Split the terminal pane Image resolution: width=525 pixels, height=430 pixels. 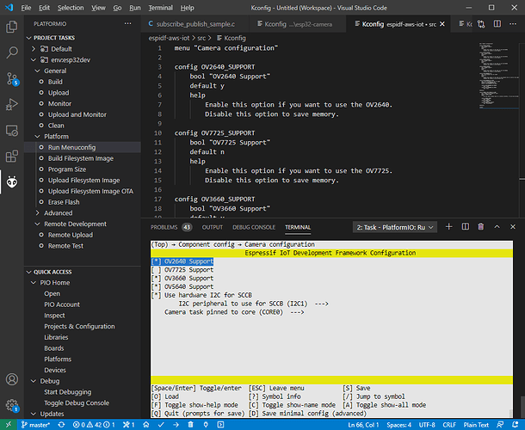[466, 227]
